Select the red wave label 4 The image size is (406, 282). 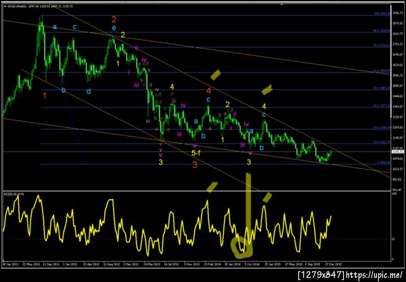tap(208, 91)
